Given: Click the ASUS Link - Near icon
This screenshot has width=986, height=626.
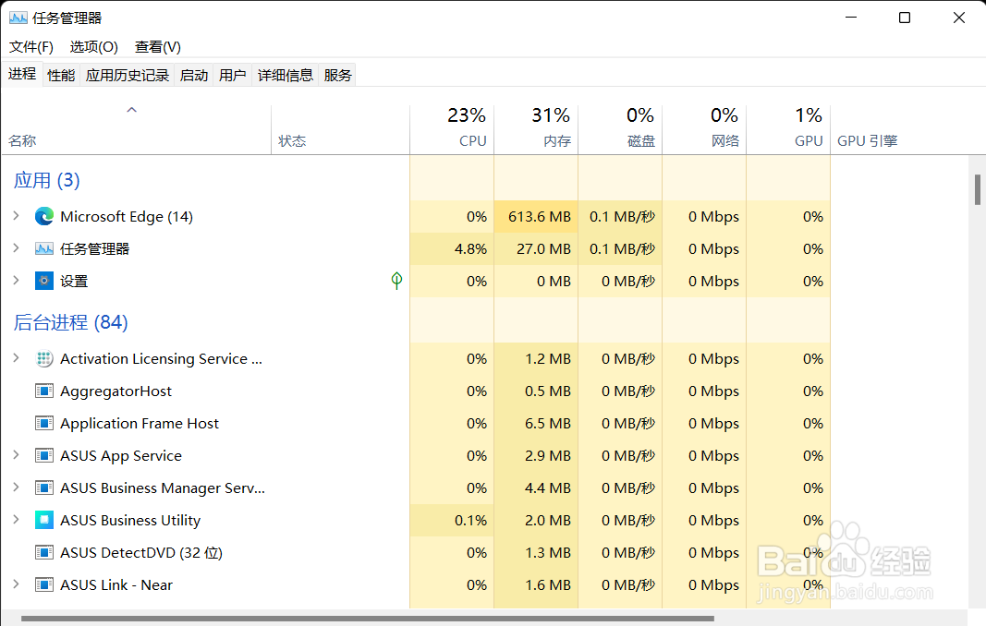Looking at the screenshot, I should tap(44, 585).
